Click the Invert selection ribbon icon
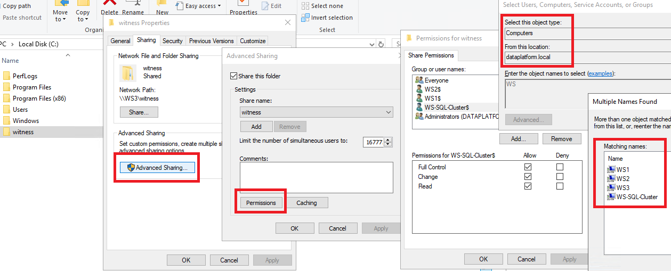 tap(305, 18)
